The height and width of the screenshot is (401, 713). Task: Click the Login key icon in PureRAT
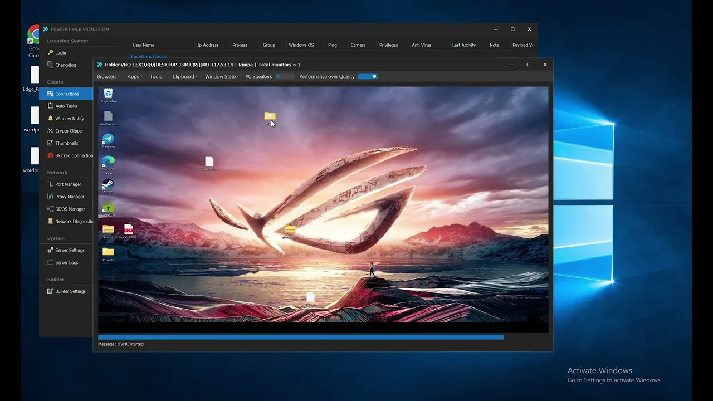pos(50,52)
